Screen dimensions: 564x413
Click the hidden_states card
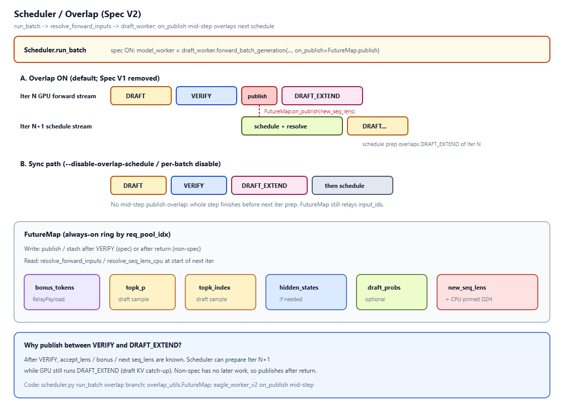coord(306,292)
